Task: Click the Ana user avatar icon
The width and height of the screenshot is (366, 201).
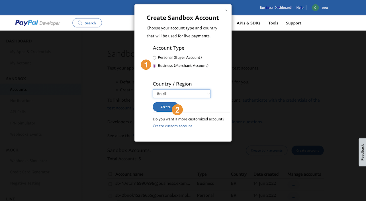Action: tap(315, 8)
